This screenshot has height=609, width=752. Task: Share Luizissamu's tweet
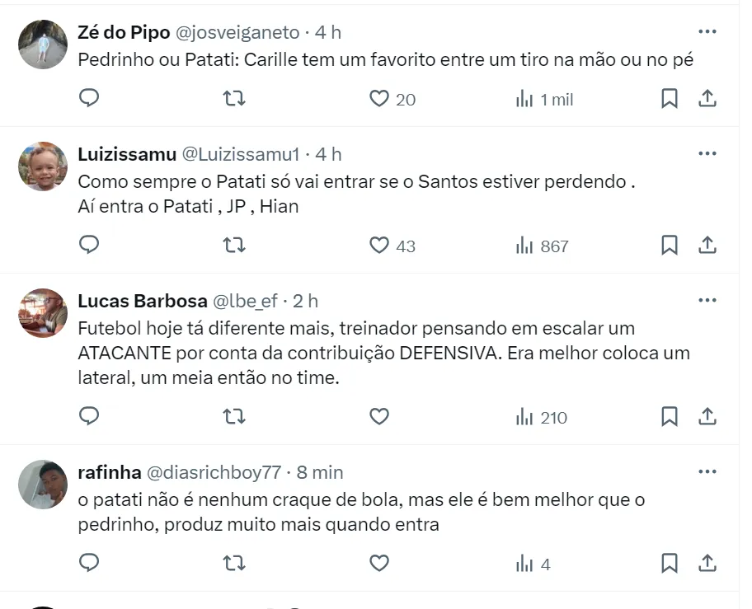click(x=707, y=246)
